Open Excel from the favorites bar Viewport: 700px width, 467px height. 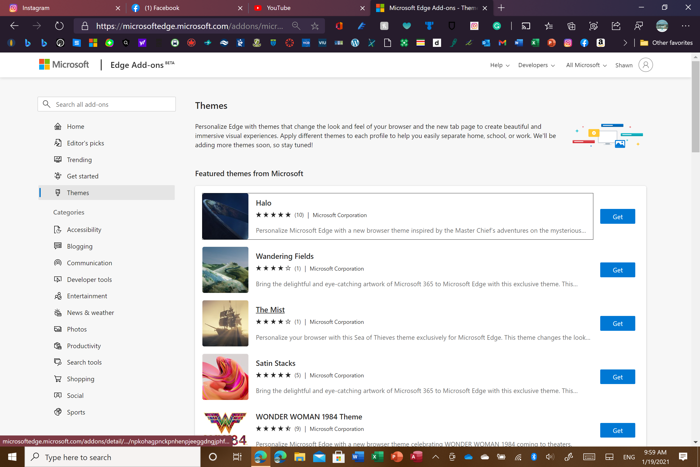535,43
